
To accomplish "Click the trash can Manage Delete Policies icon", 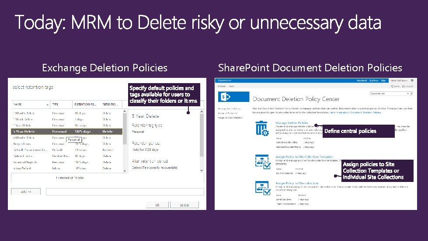I will click(262, 128).
